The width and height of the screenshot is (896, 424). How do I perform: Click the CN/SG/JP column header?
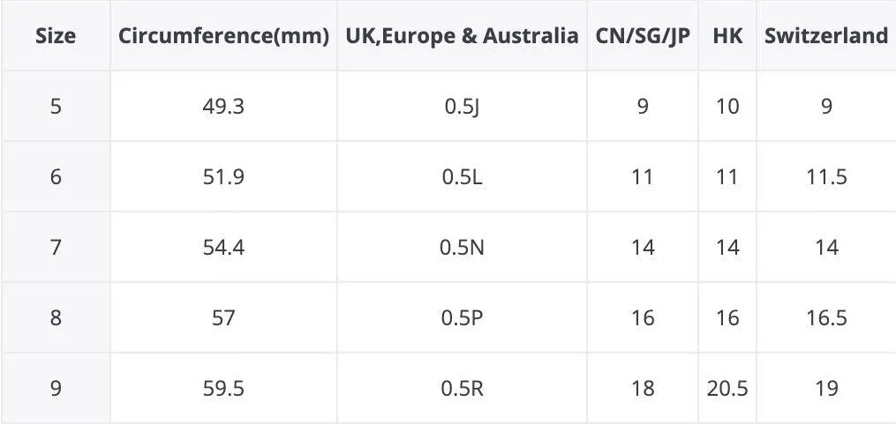[643, 35]
